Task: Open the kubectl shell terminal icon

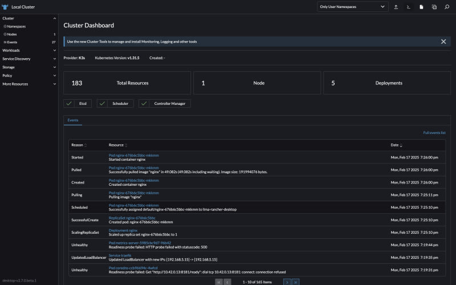Action: pos(408,7)
